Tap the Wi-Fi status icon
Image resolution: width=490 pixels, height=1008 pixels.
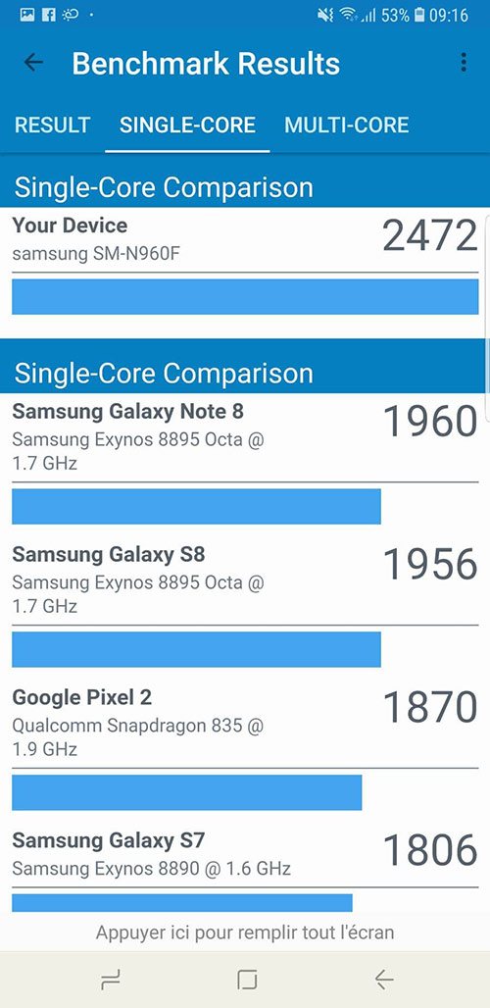(x=348, y=15)
